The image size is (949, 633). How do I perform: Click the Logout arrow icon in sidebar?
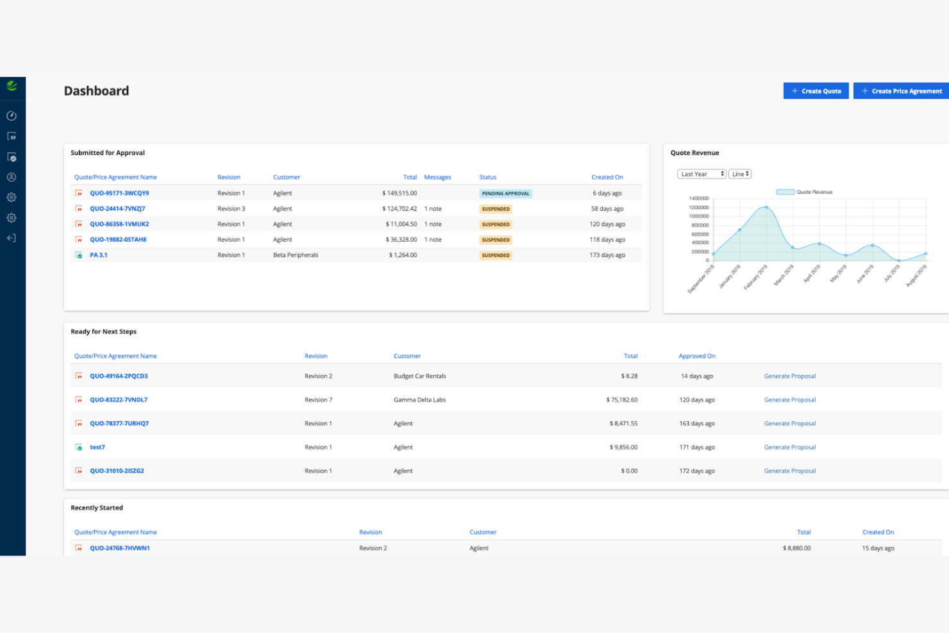[x=12, y=238]
